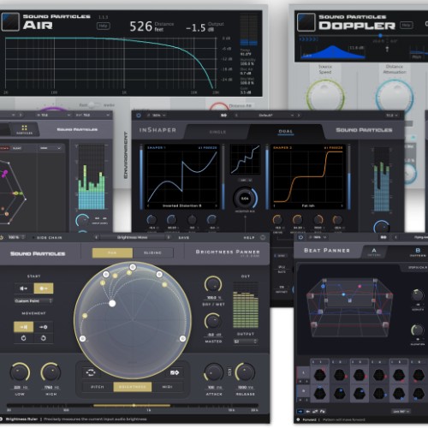Click the inShaper mix knob showing 0.64
Viewport: 428px width, 428px height.
(x=245, y=198)
